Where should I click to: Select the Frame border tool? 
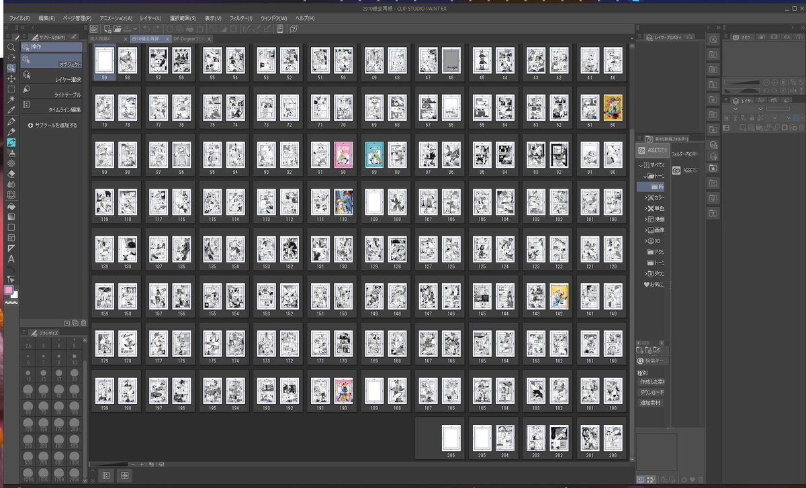coord(11,238)
